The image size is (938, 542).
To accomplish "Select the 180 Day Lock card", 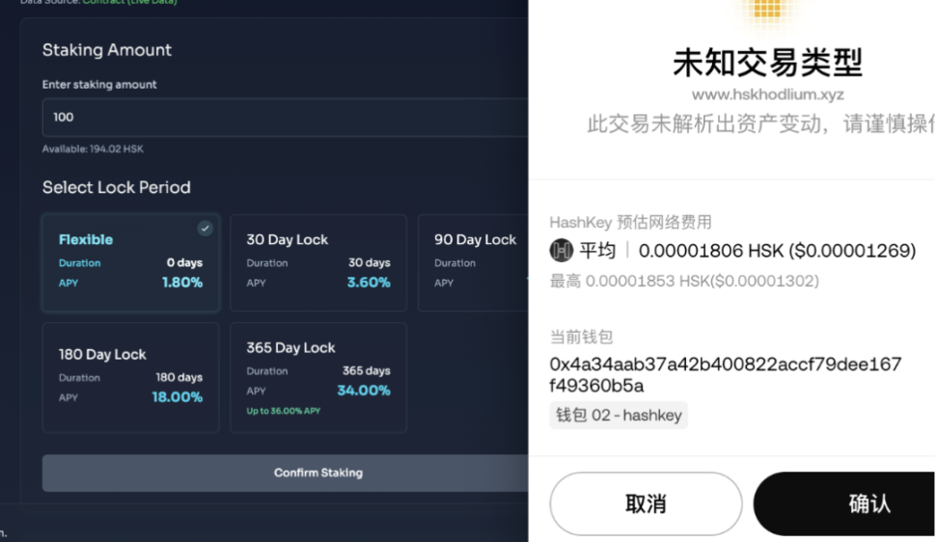I will (x=131, y=378).
